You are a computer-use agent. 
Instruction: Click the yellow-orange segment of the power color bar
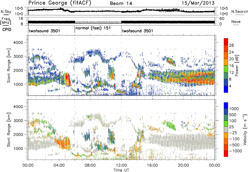click(x=226, y=62)
